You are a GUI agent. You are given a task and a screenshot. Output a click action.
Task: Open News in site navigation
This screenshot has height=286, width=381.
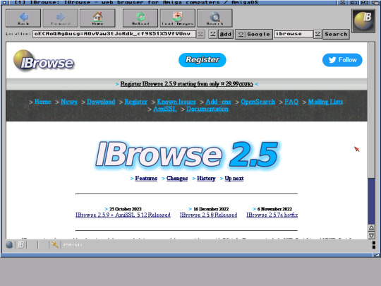[x=69, y=102]
